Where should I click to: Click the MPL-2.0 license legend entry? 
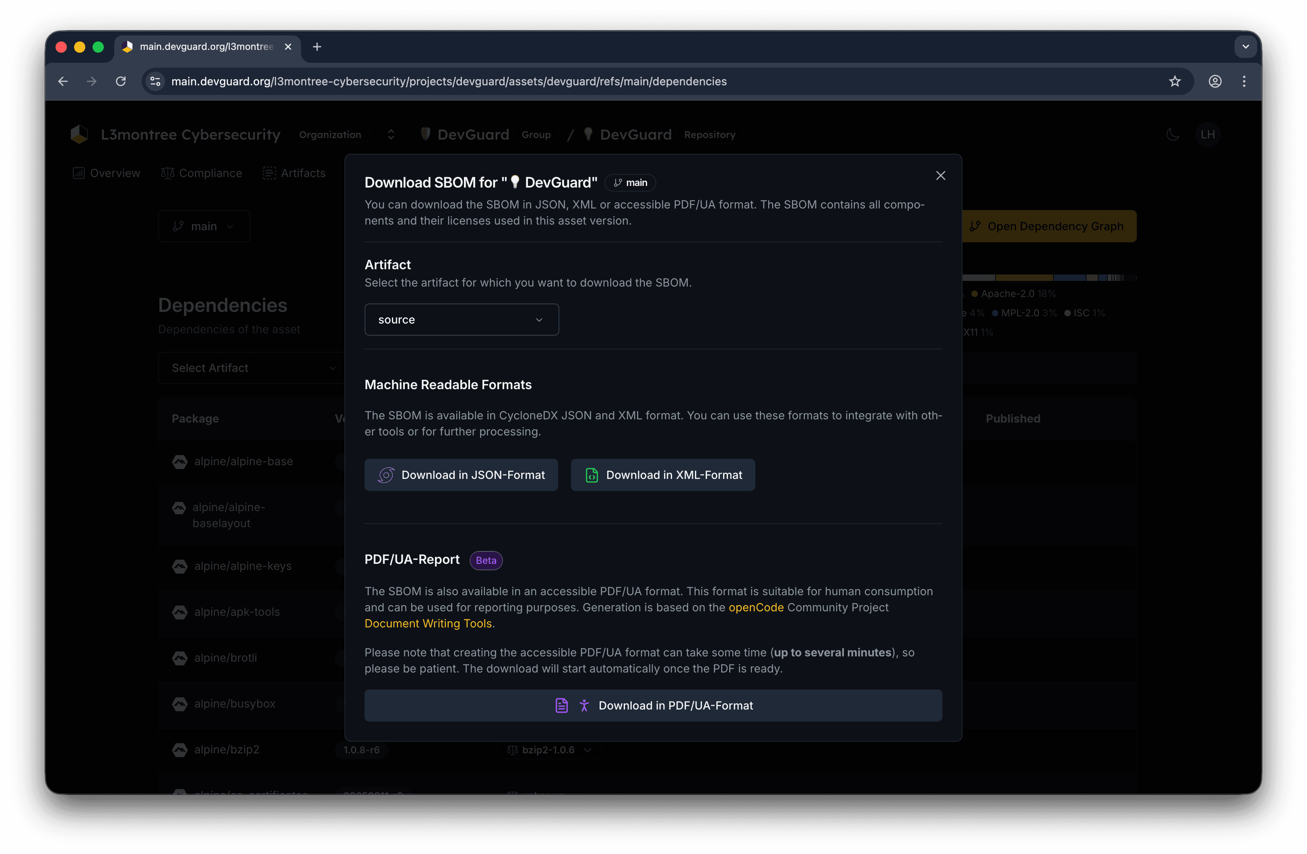click(1024, 313)
